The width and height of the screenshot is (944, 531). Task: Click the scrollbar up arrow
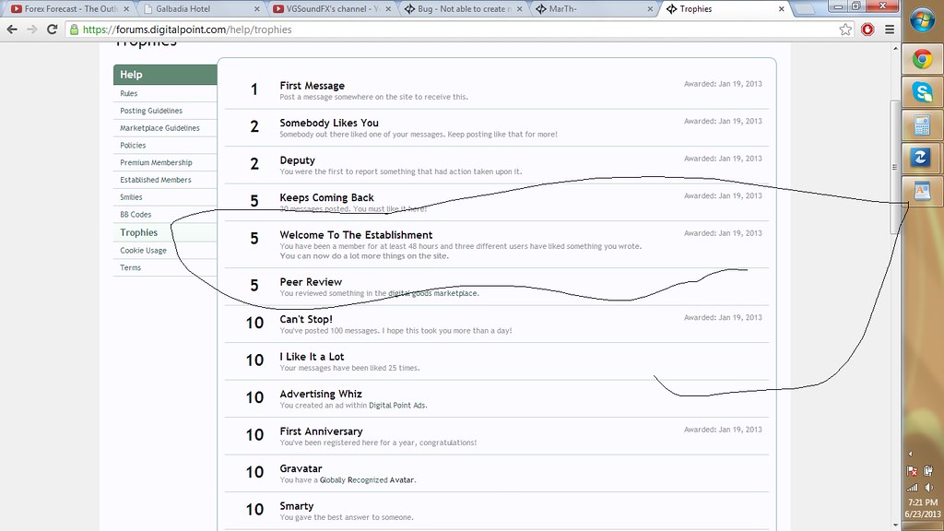click(x=895, y=48)
